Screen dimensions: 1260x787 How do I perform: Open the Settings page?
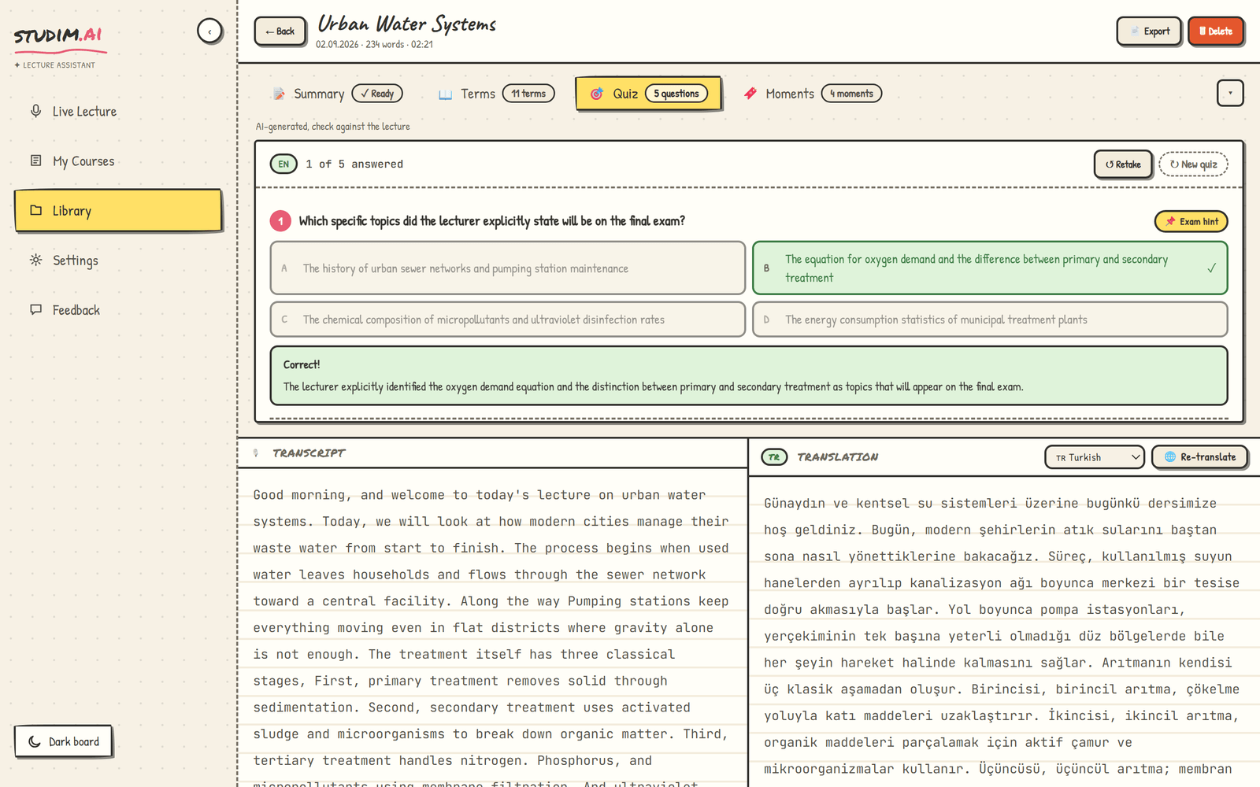tap(118, 260)
